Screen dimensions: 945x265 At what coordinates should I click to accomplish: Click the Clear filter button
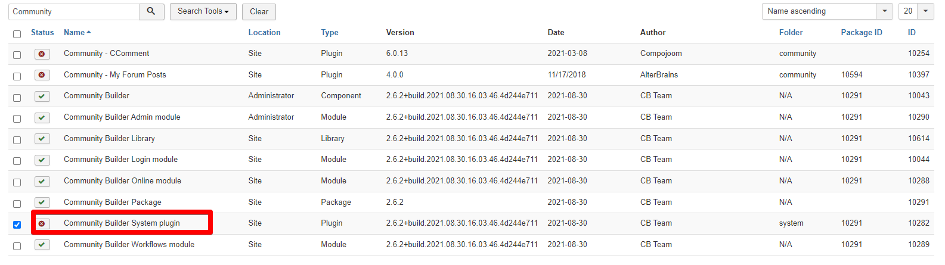[259, 11]
